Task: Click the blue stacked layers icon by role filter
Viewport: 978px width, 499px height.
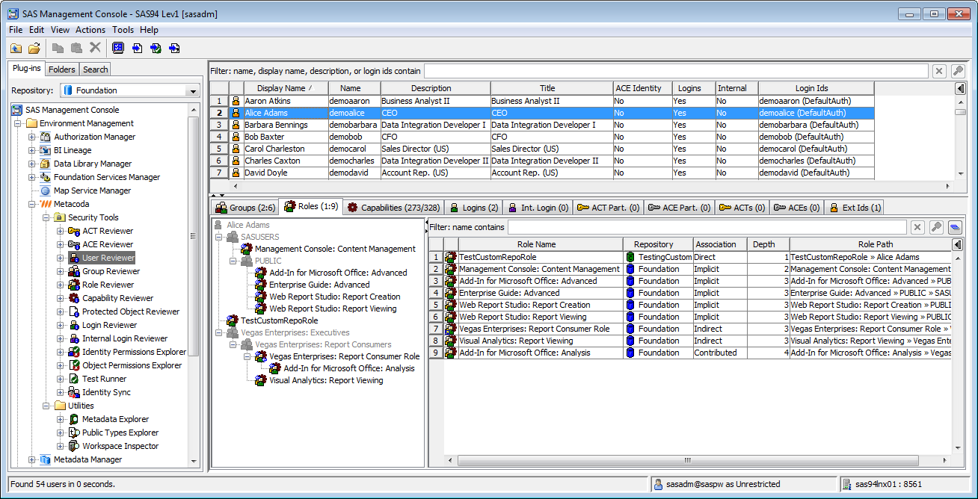Action: click(955, 227)
